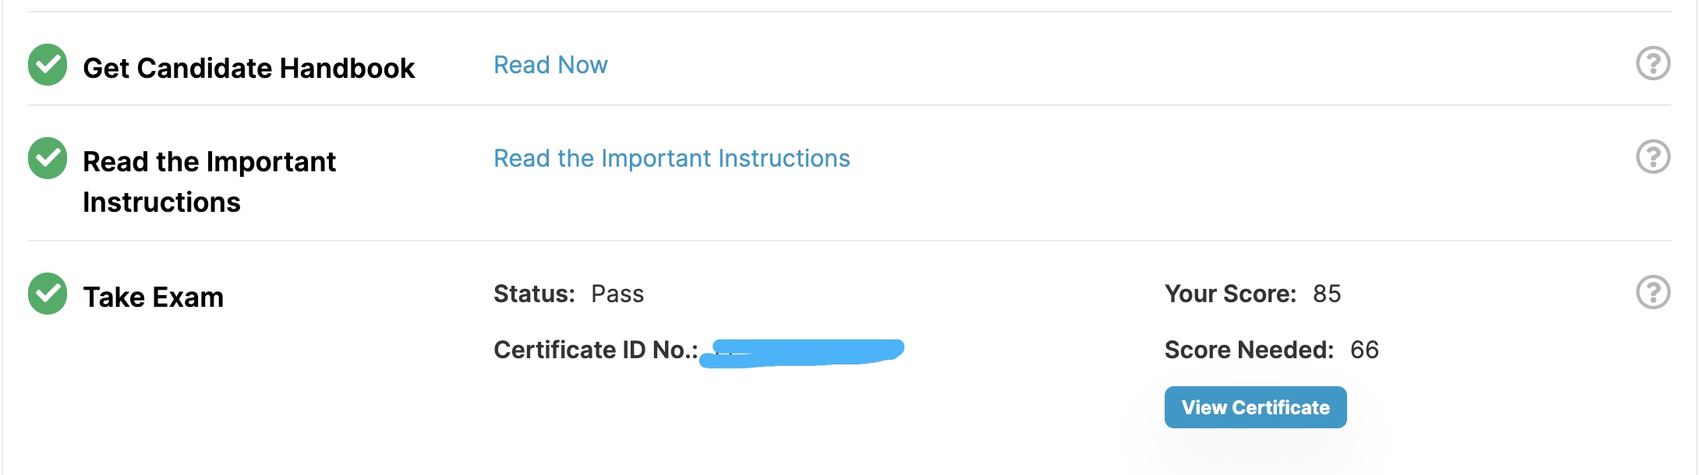1701x475 pixels.
Task: Click the View Certificate button
Action: tap(1255, 407)
